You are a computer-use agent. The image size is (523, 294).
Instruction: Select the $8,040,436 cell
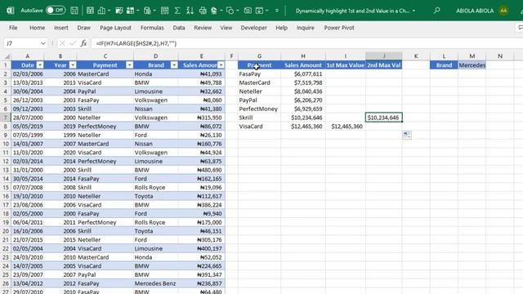click(x=303, y=91)
